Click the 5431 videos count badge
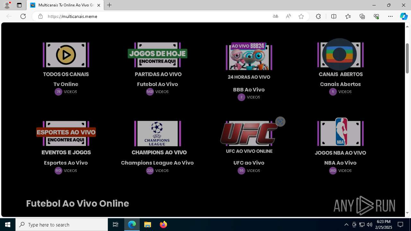Screen dimensions: 411x231 pyautogui.click(x=150, y=92)
